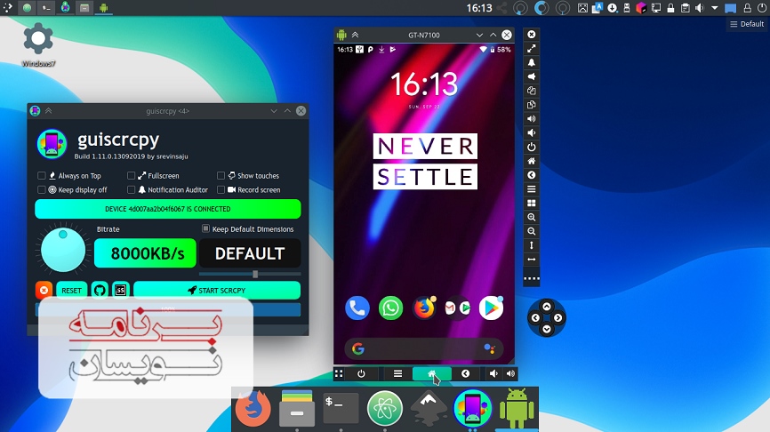This screenshot has width=770, height=432.
Task: Click the shade chevron in the GT-N7100 titlebar
Action: [x=355, y=35]
